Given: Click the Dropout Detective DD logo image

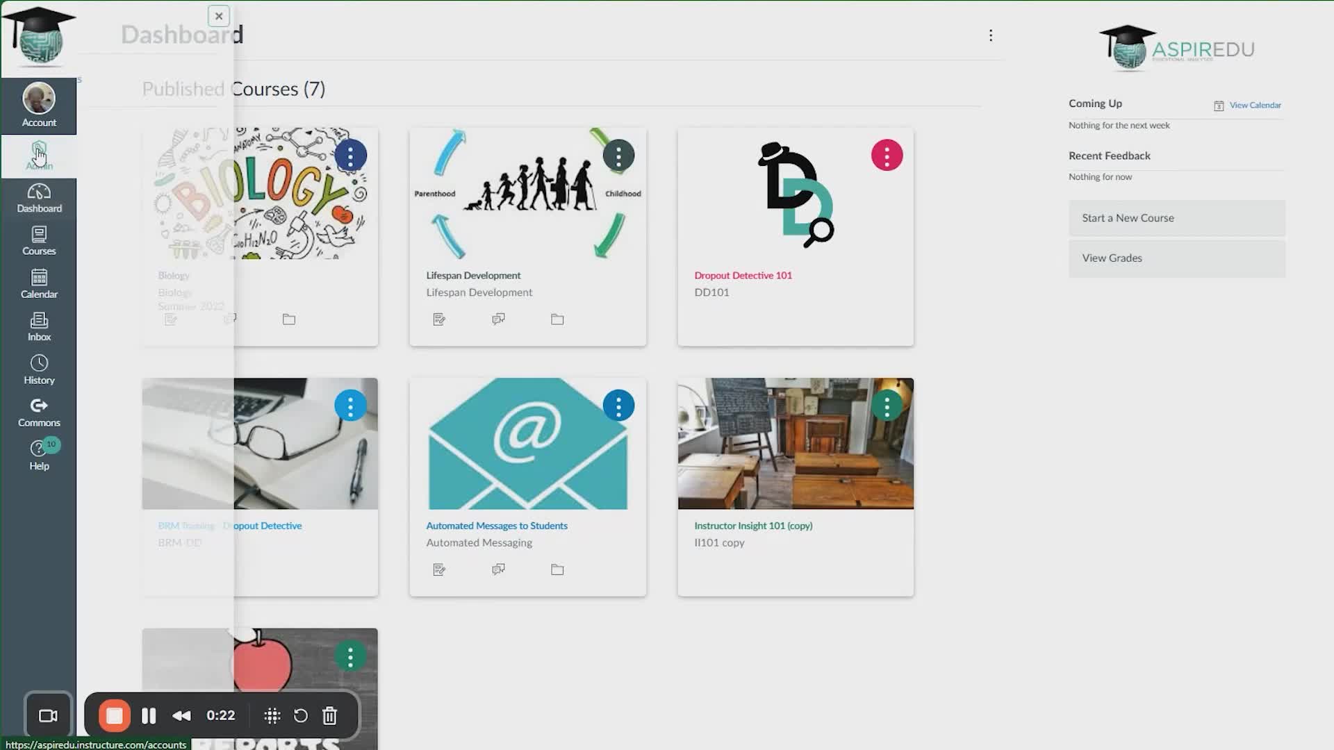Looking at the screenshot, I should (796, 194).
